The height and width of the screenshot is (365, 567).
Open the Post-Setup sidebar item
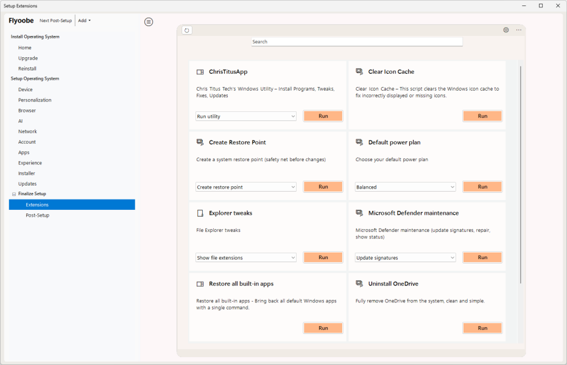37,215
